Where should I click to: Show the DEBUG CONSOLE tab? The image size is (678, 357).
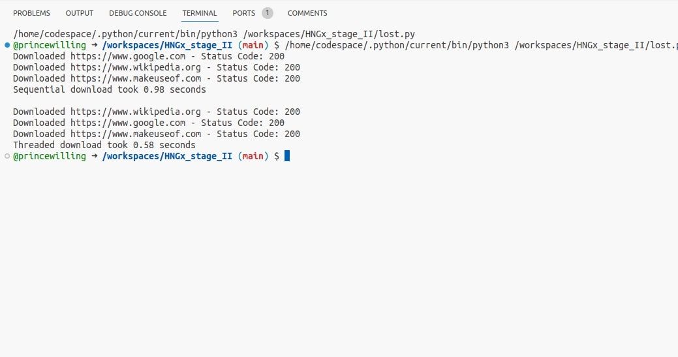click(138, 13)
